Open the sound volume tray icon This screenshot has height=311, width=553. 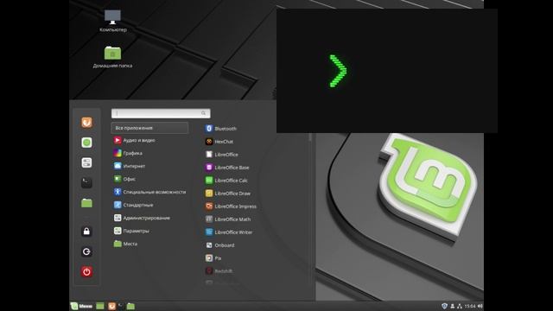[480, 306]
